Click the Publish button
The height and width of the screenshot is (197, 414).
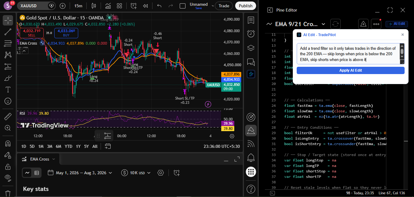[245, 6]
